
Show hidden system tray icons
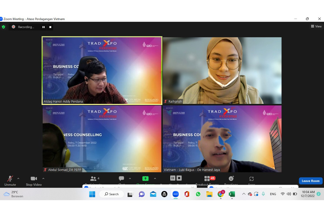[x=244, y=194]
